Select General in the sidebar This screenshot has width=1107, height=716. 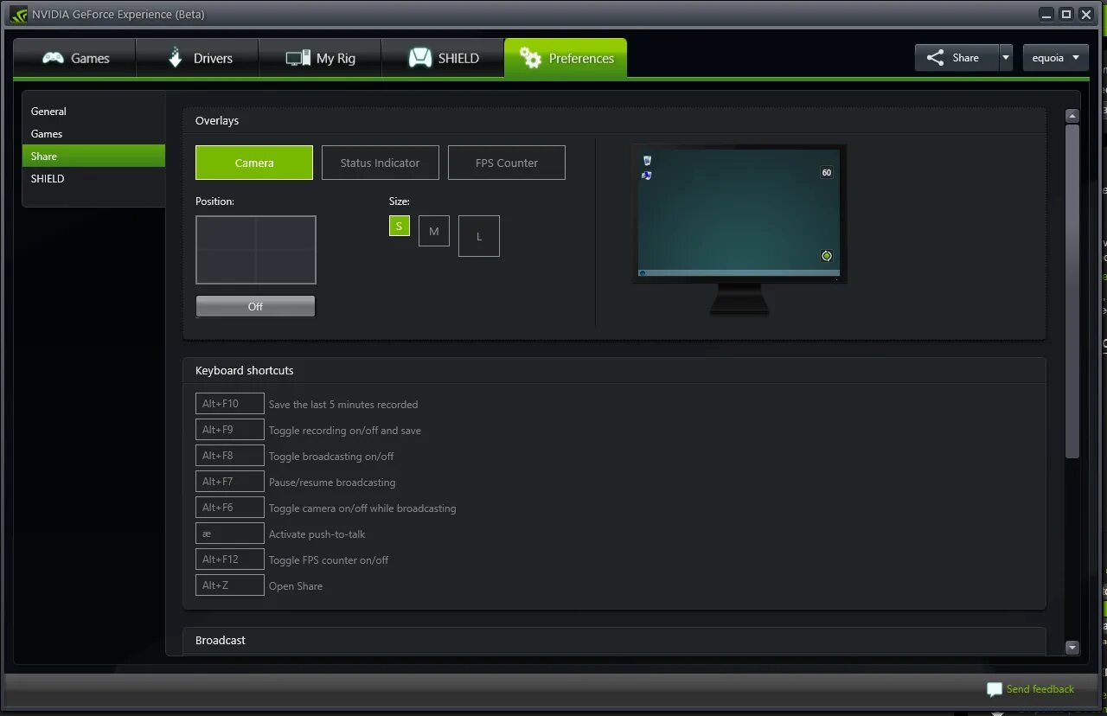pyautogui.click(x=93, y=111)
